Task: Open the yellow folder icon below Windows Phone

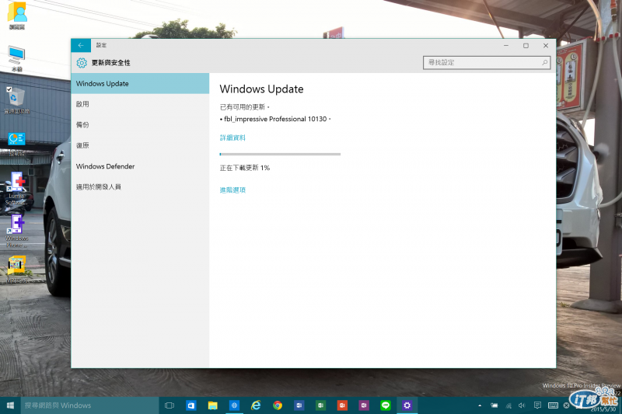Action: pos(16,270)
